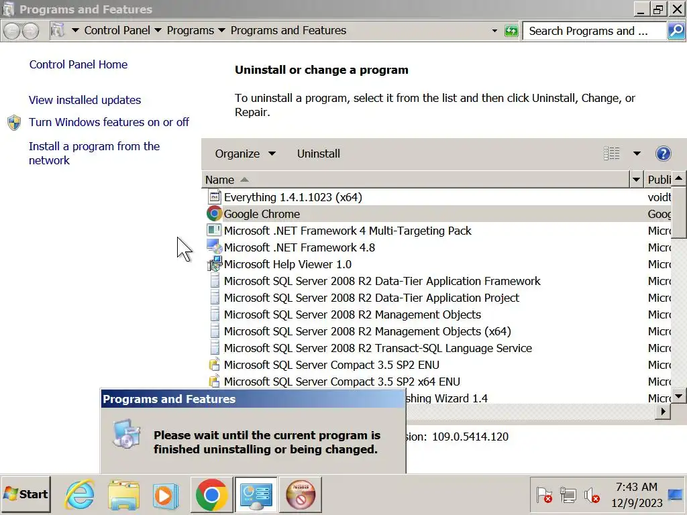The width and height of the screenshot is (687, 515).
Task: Open Install a program from the network
Action: 94,154
